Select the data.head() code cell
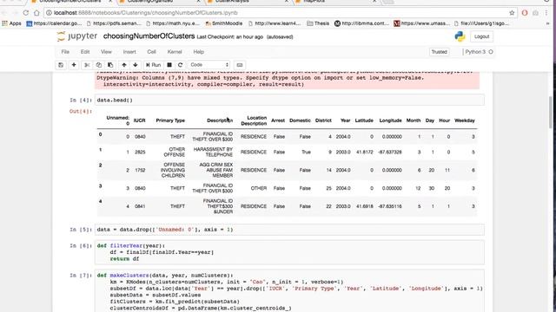This screenshot has height=312, width=556. [x=289, y=101]
